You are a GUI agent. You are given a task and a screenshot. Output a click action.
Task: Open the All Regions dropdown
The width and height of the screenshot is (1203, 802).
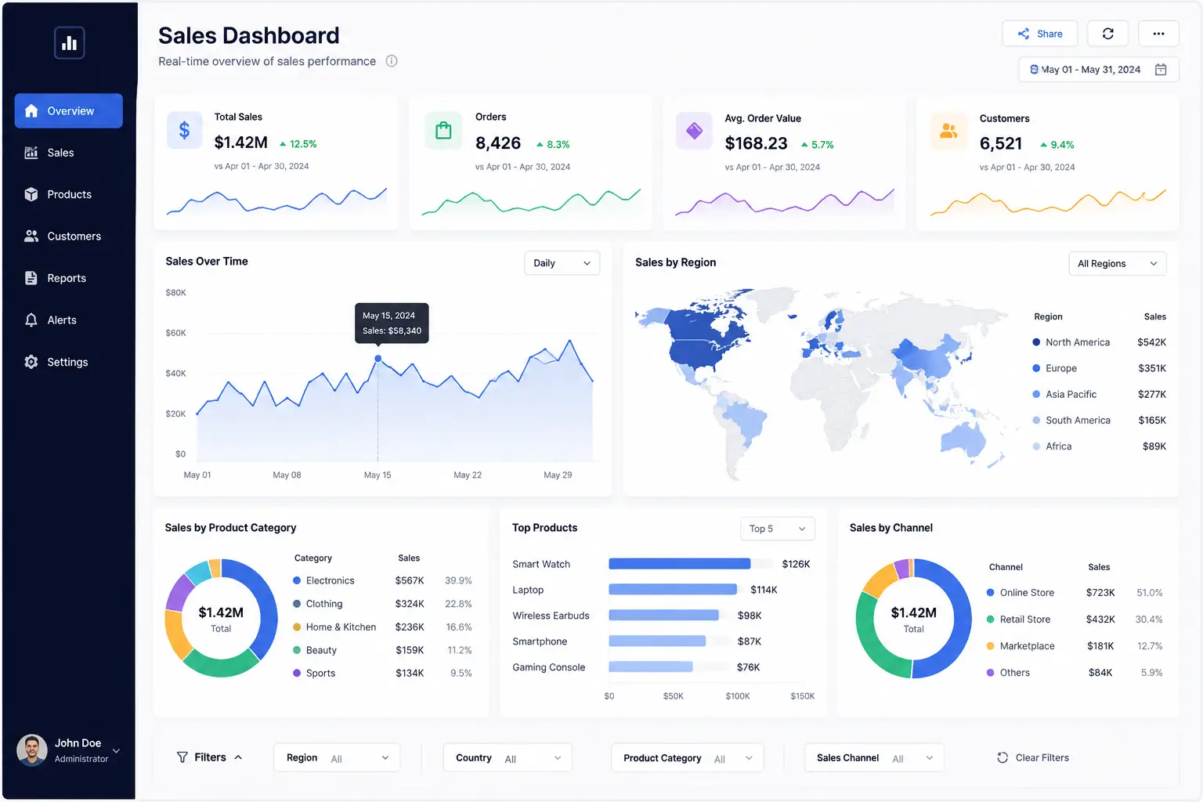[1117, 264]
